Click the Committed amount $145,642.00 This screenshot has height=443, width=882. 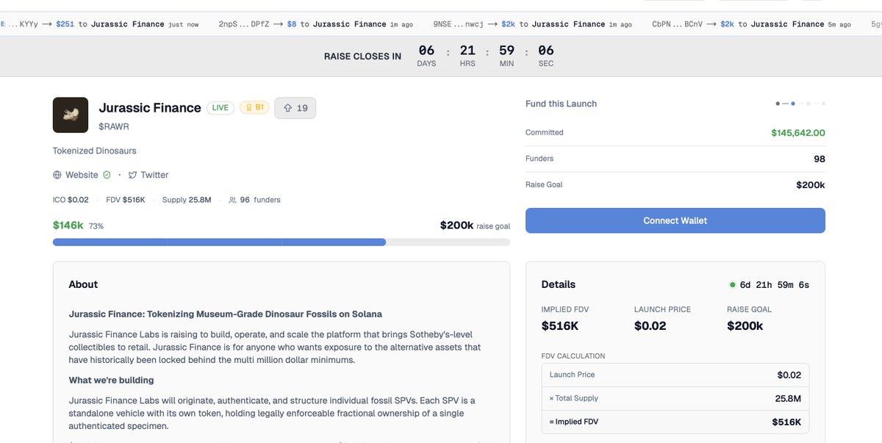tap(797, 133)
